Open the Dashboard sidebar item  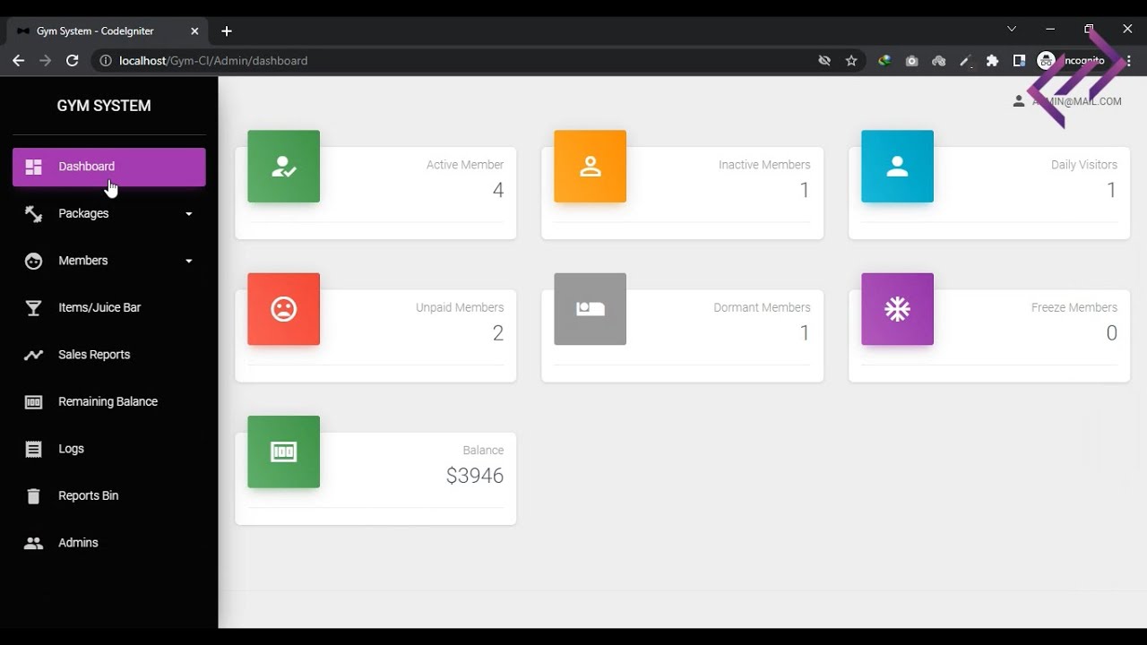pos(108,167)
